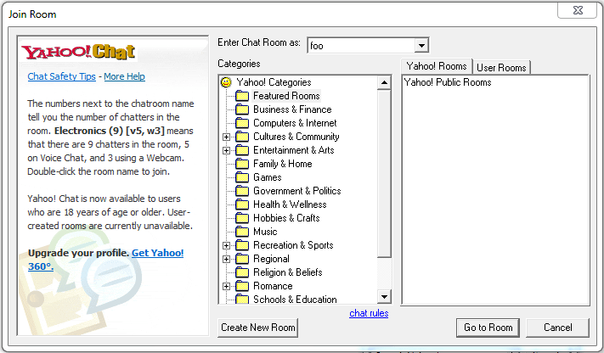Click the Recreation & Sports folder icon
Screen dimensions: 604x353
click(242, 245)
